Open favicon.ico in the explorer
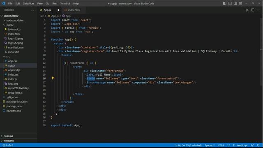This screenshot has width=263, height=148. click(14, 29)
